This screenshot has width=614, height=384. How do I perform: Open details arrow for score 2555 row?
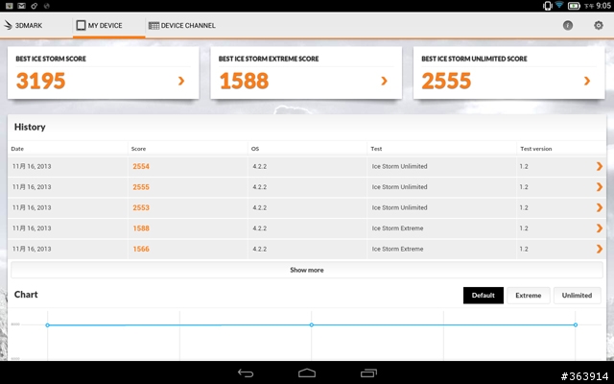tap(599, 187)
